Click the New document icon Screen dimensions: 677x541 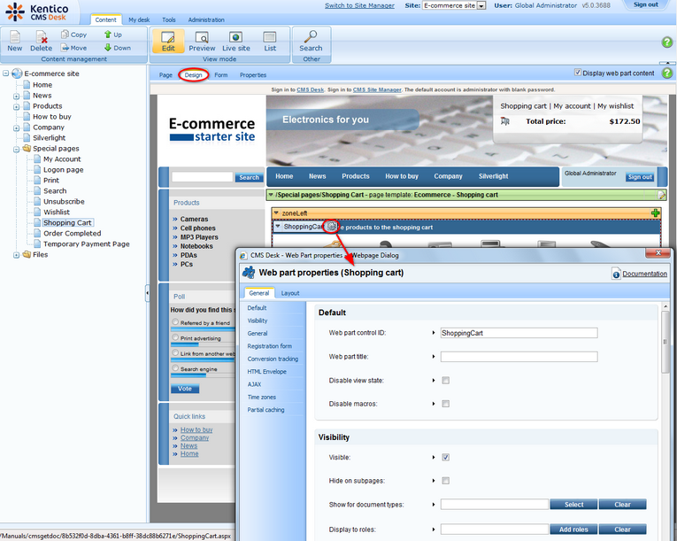point(15,36)
